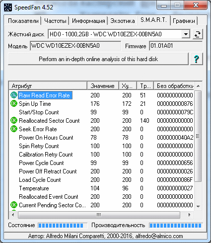Screen dimensions: 211x243
Task: Click threshold 140 for Reallocated Sector Count
Action: pos(144,121)
